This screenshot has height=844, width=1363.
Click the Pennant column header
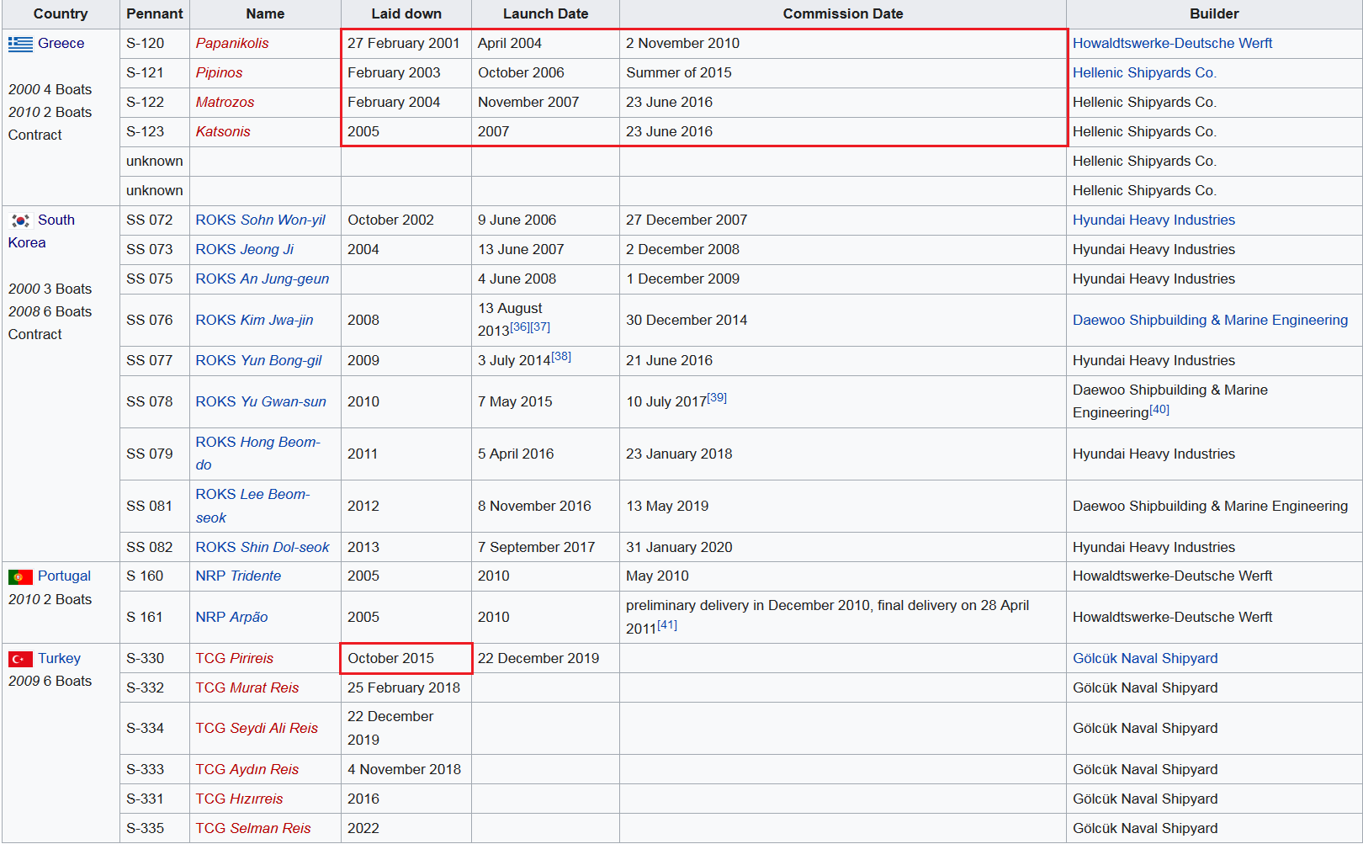point(155,14)
